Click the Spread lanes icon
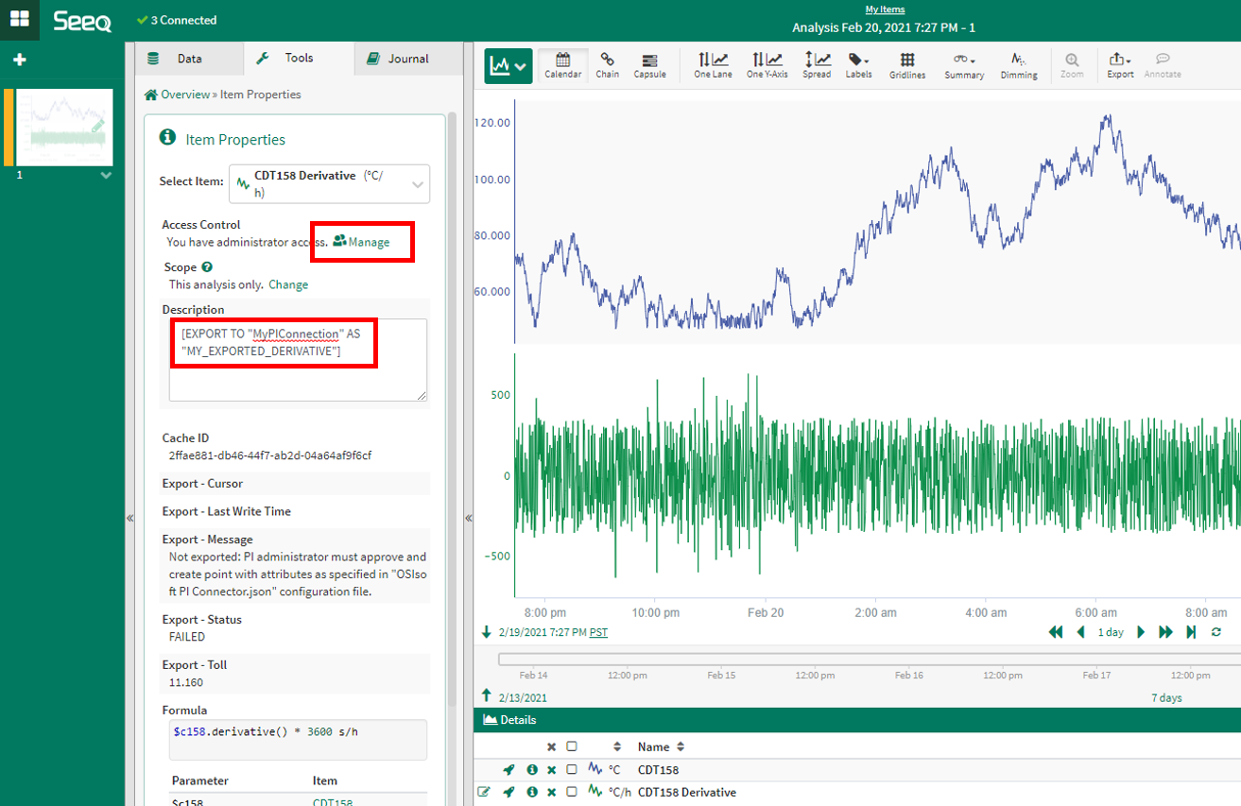Screen dimensions: 1241x806 (x=817, y=65)
